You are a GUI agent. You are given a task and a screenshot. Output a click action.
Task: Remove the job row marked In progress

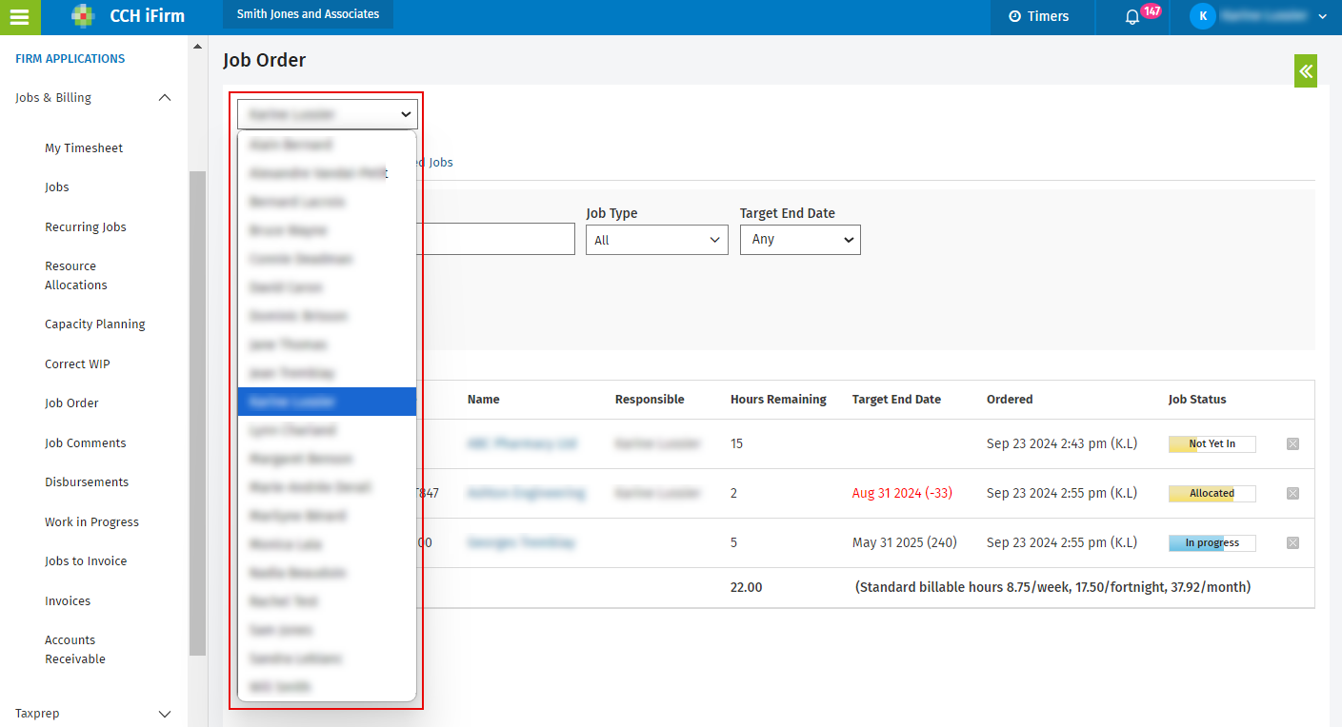1292,542
